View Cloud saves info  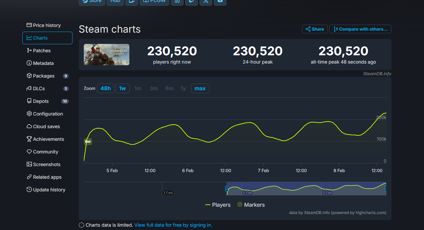(46, 126)
